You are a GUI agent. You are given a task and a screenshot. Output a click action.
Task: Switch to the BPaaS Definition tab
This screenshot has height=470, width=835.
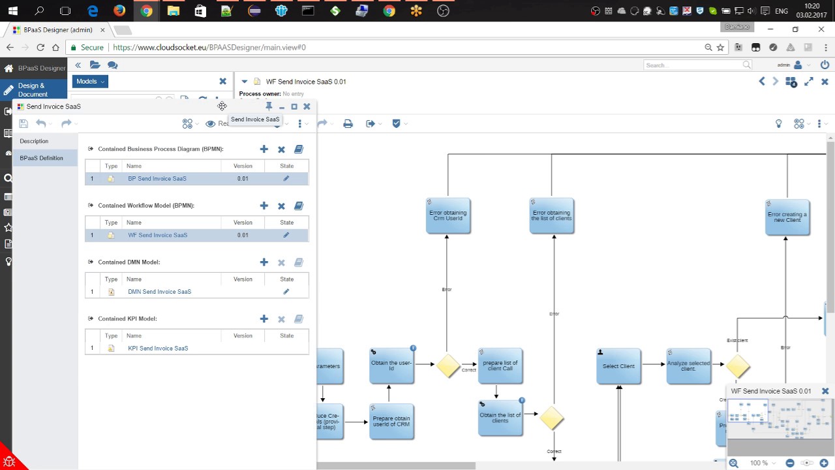[42, 158]
